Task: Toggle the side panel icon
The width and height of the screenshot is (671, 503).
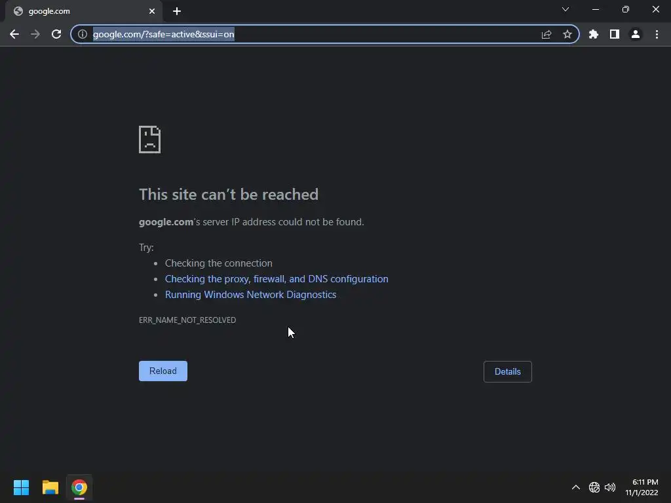Action: click(x=615, y=34)
